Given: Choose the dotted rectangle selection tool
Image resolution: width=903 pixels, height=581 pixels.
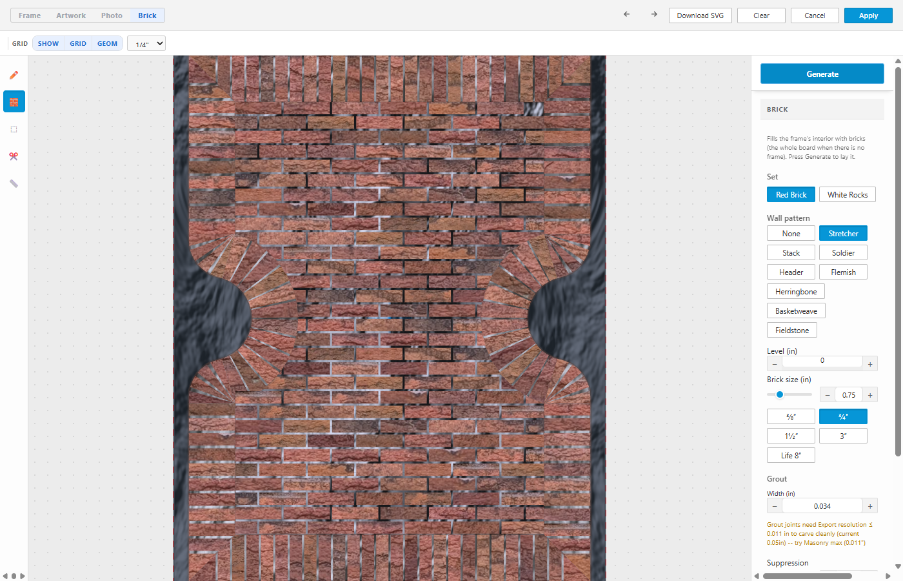Looking at the screenshot, I should pos(14,129).
